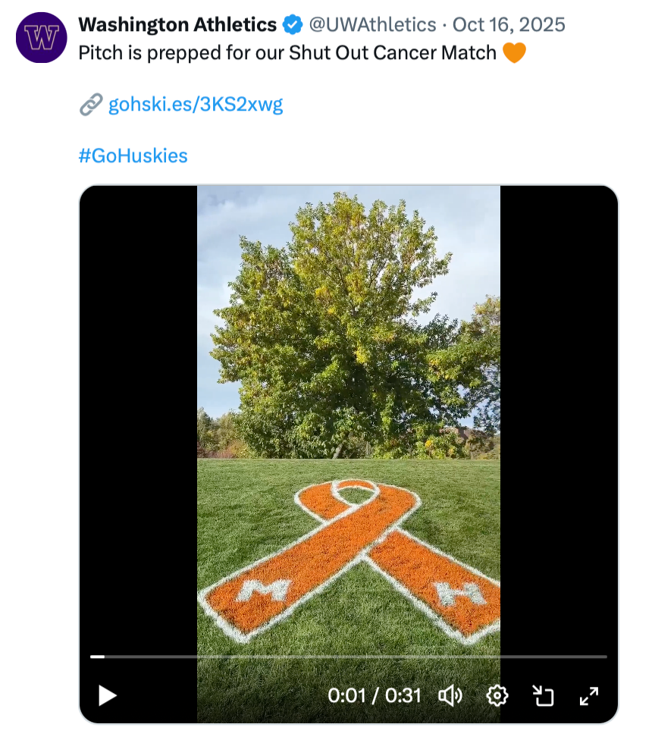
Task: Click the chain link icon before the URL
Action: click(x=90, y=104)
